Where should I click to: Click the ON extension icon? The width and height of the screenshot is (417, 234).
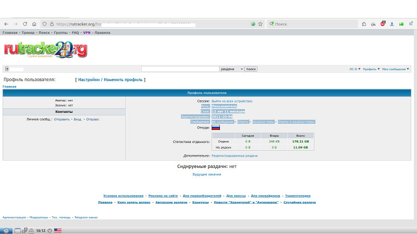pos(373,24)
